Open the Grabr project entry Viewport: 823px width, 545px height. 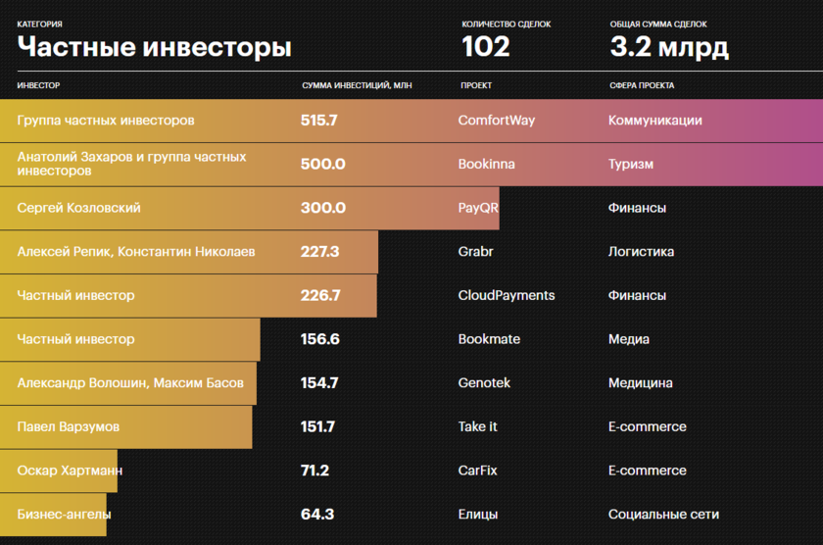pos(475,252)
